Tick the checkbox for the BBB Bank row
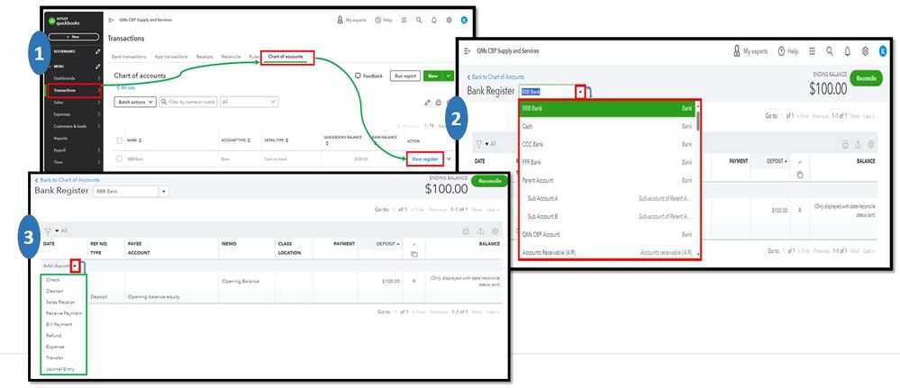 (x=120, y=158)
